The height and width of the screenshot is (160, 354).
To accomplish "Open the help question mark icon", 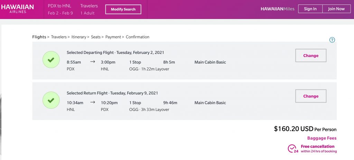I will (x=332, y=40).
